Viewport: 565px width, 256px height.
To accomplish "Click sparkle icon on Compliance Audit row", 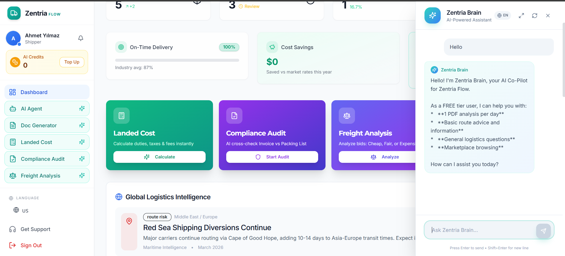I will tap(82, 159).
